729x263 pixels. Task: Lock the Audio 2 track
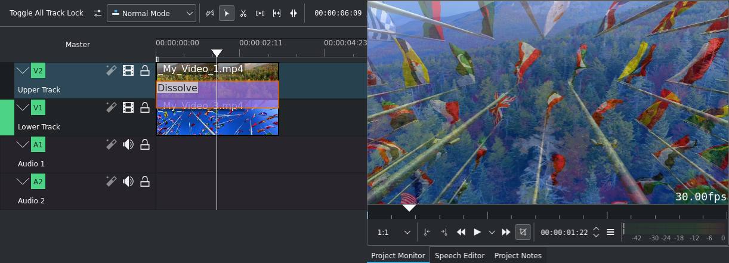coord(144,182)
